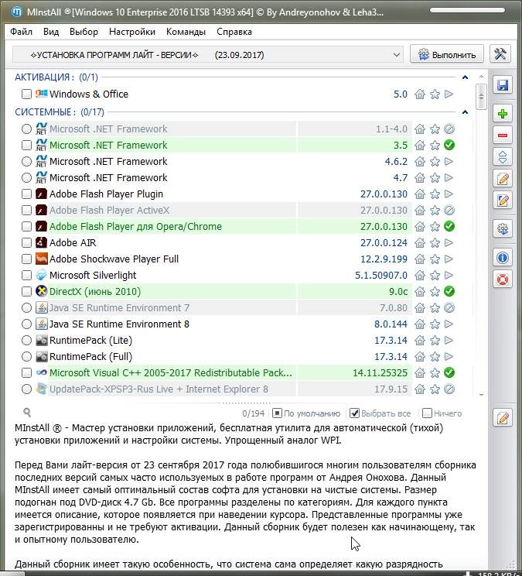This screenshot has width=522, height=576.
Task: Click the gear settings icon in sidebar
Action: [502, 229]
